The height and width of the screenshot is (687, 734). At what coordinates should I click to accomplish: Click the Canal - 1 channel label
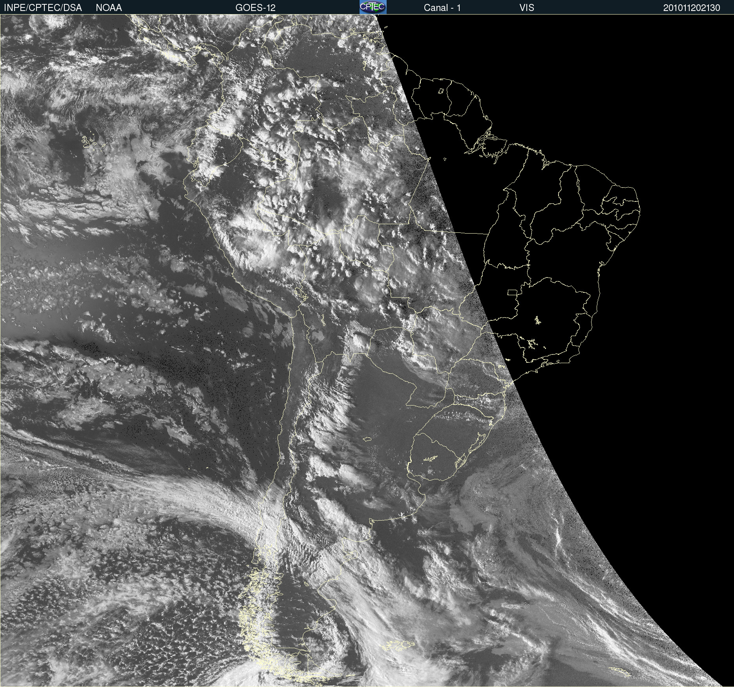tap(442, 7)
